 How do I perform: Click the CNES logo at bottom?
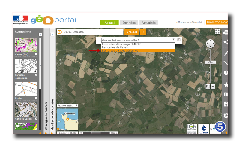click(204, 129)
